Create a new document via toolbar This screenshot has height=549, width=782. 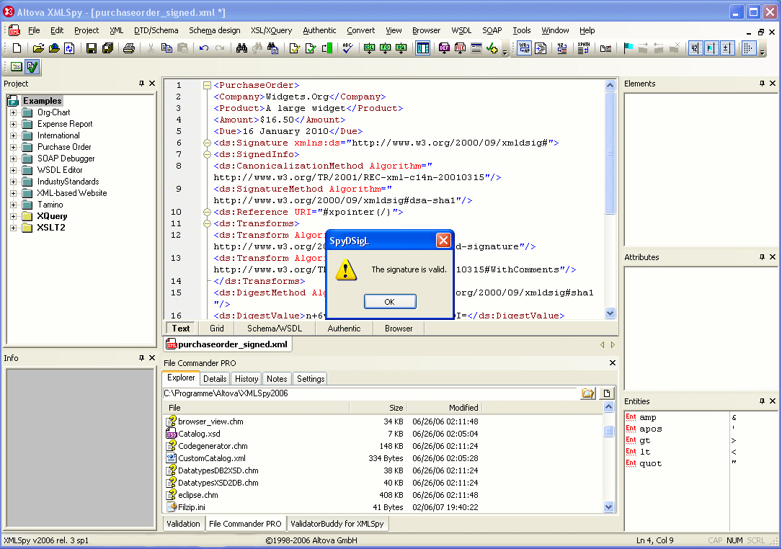[x=17, y=48]
